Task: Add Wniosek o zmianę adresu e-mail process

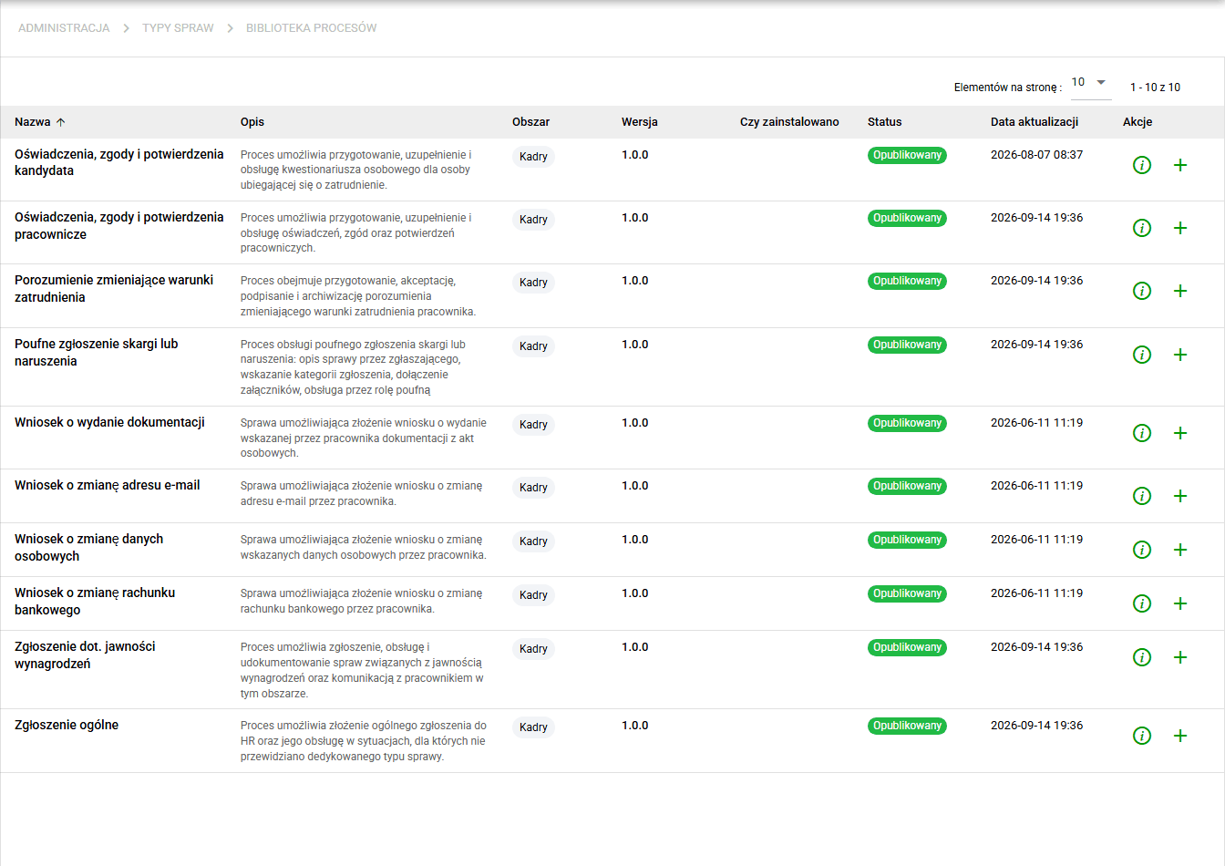Action: coord(1180,496)
